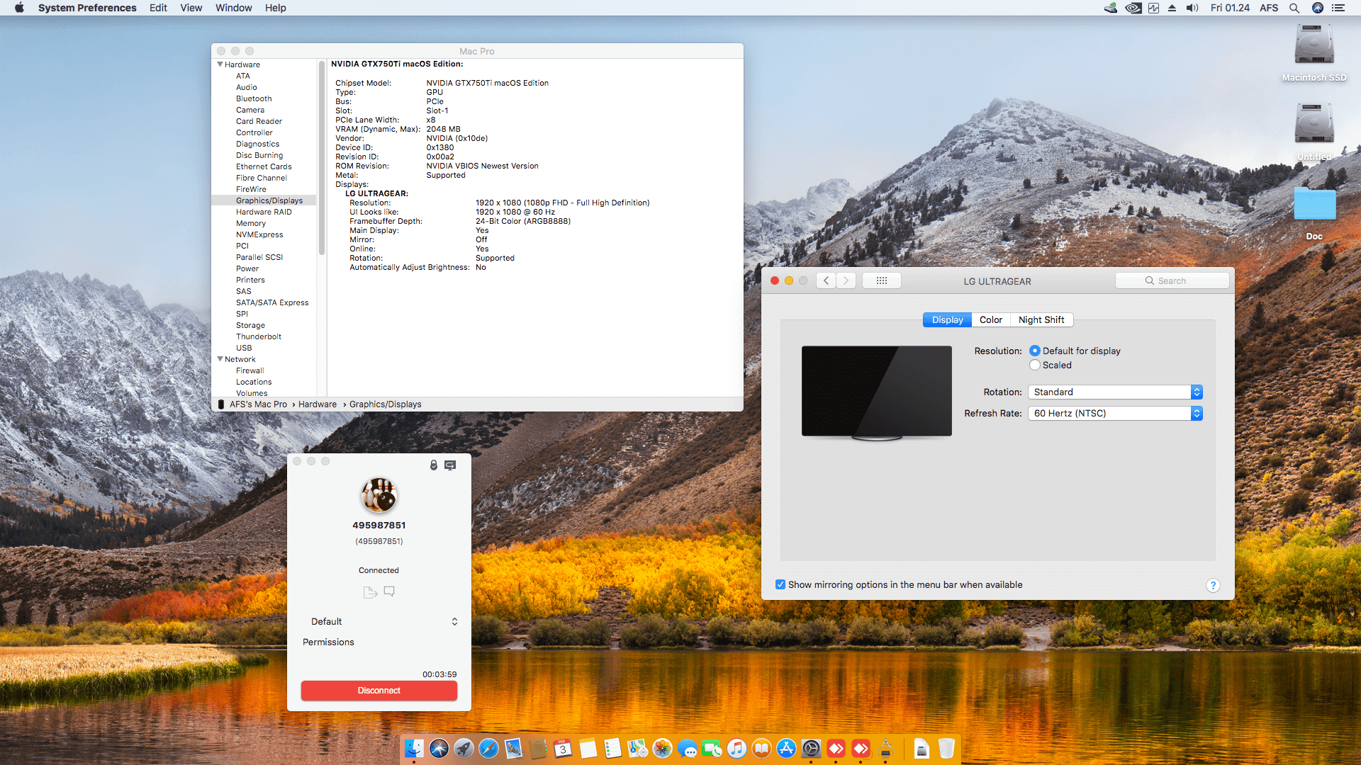This screenshot has height=765, width=1361.
Task: Select the Scaled resolution option
Action: pyautogui.click(x=1035, y=365)
